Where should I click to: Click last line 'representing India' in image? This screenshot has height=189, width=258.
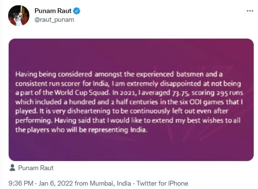tap(81, 130)
